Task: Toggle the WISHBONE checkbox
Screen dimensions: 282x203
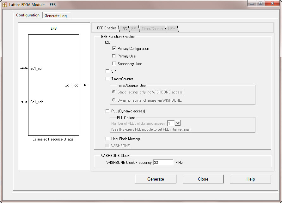Action: click(107, 146)
